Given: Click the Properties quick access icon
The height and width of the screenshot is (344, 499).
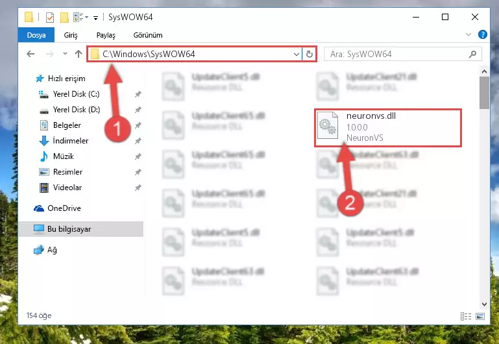Looking at the screenshot, I should [x=50, y=17].
